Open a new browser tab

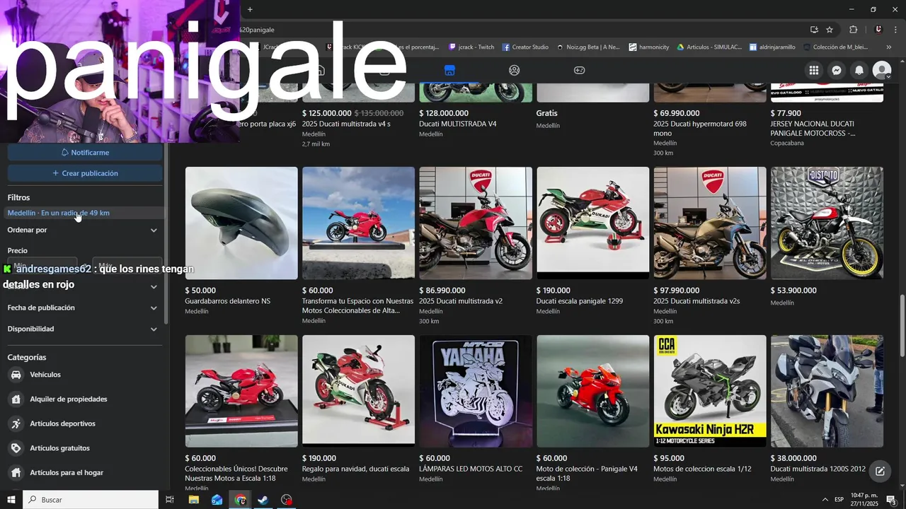[250, 9]
